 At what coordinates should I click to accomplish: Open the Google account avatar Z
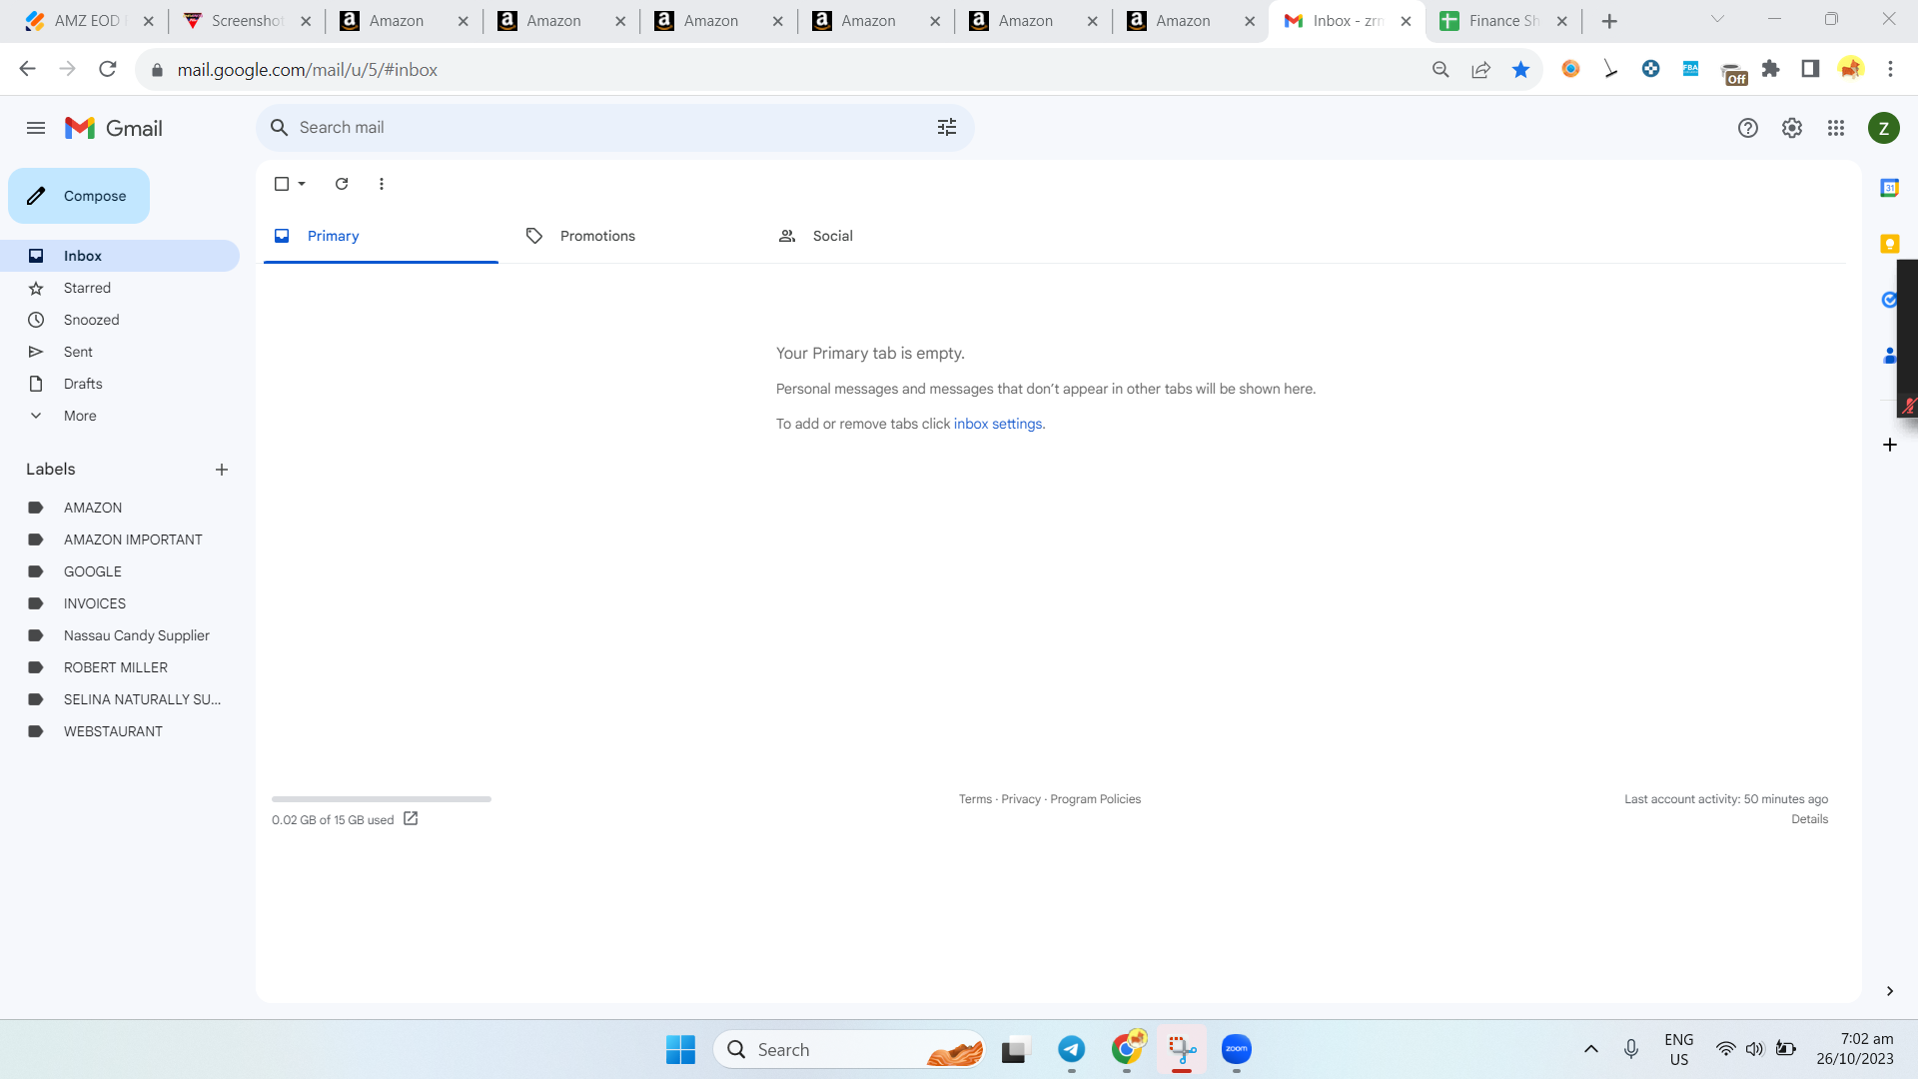pyautogui.click(x=1884, y=128)
